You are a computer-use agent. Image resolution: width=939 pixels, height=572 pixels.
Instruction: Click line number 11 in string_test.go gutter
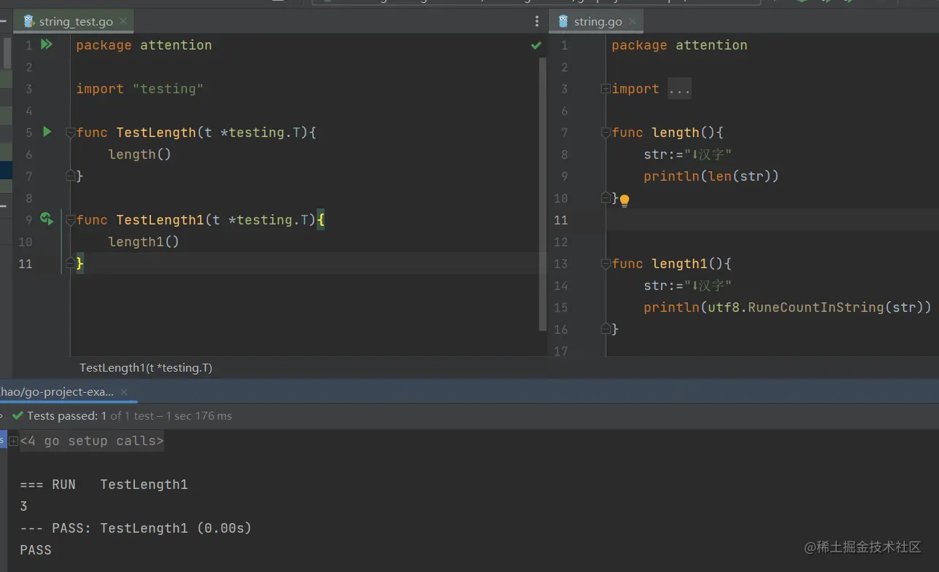point(26,264)
